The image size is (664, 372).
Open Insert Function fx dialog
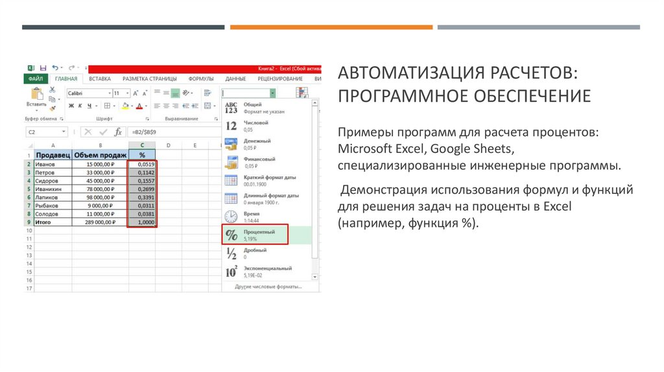(118, 132)
